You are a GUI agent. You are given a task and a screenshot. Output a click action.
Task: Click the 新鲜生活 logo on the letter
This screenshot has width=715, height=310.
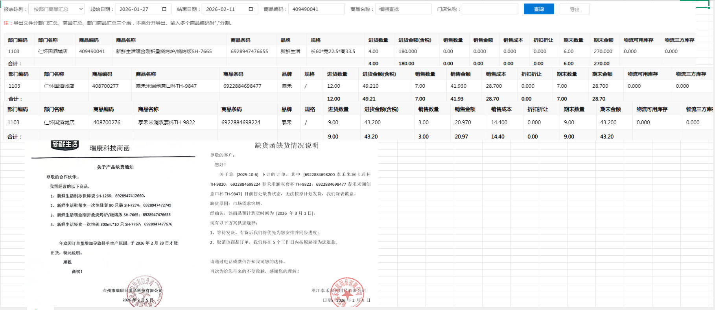pyautogui.click(x=65, y=145)
